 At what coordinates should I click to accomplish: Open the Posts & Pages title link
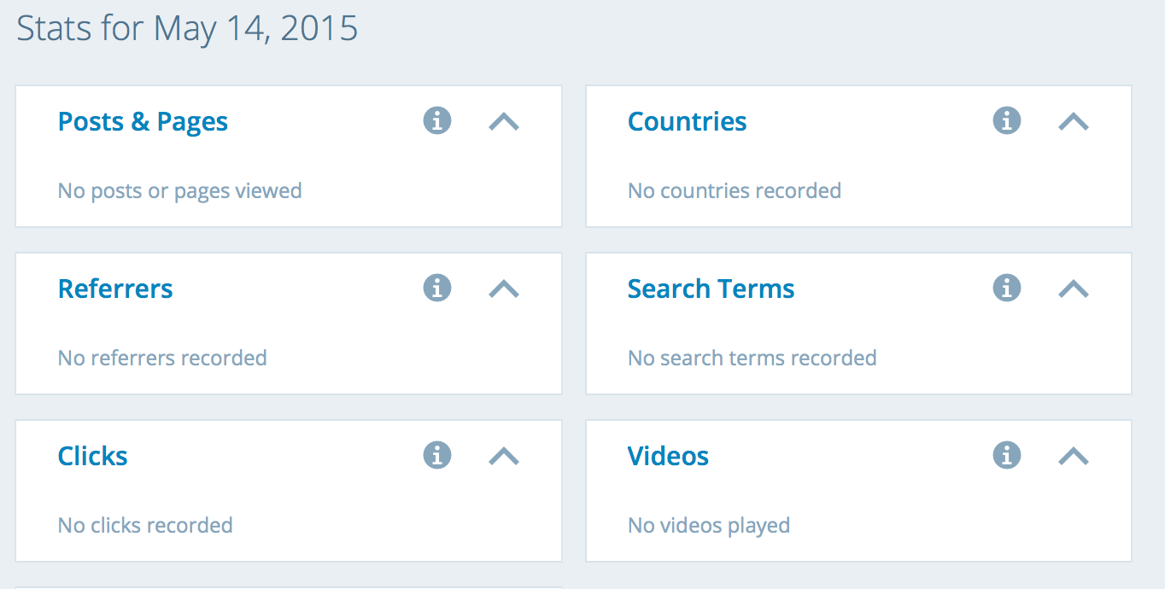click(143, 122)
